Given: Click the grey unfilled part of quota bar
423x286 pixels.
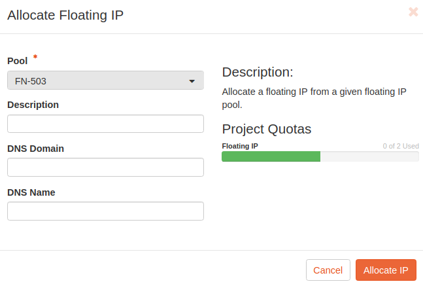Looking at the screenshot, I should click(369, 156).
